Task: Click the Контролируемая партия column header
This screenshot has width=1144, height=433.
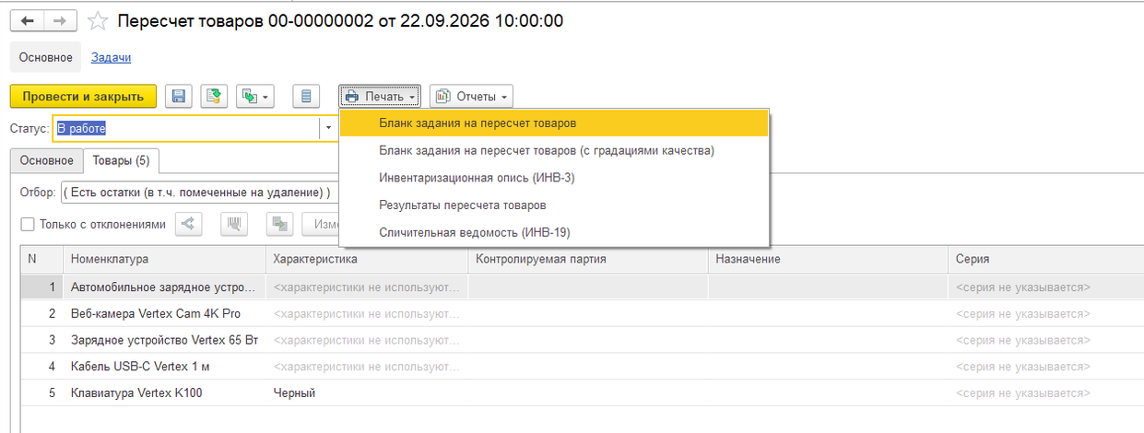Action: [x=588, y=259]
